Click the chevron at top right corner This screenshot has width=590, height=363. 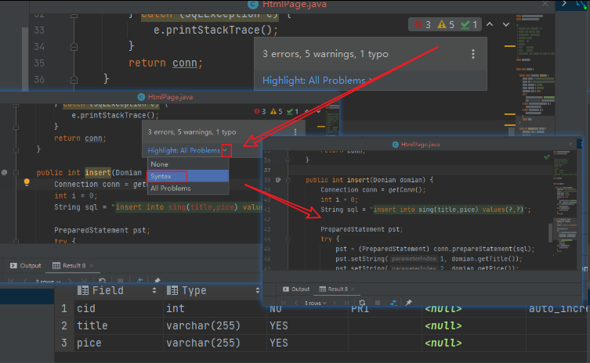[x=564, y=3]
